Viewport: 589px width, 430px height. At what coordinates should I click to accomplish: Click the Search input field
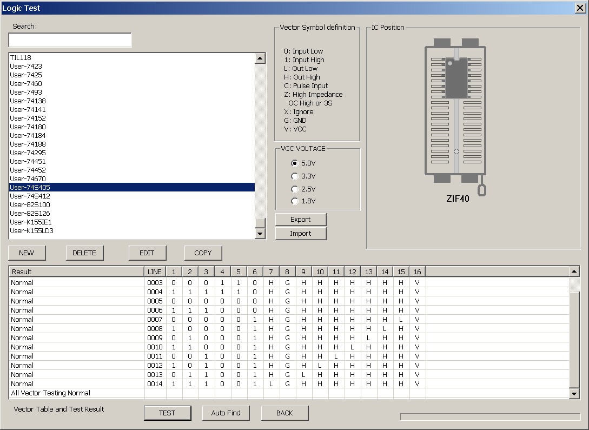[x=70, y=41]
